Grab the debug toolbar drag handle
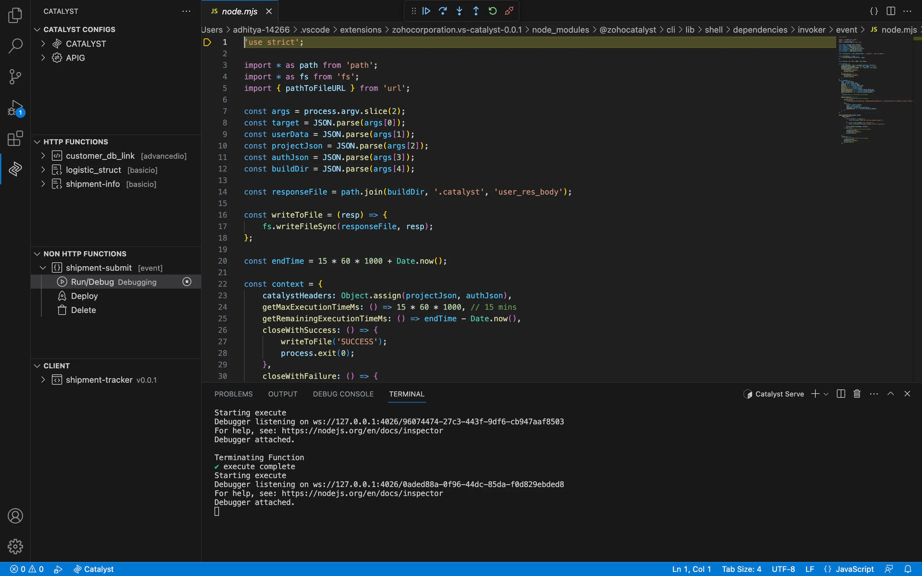Viewport: 922px width, 576px height. pyautogui.click(x=414, y=11)
